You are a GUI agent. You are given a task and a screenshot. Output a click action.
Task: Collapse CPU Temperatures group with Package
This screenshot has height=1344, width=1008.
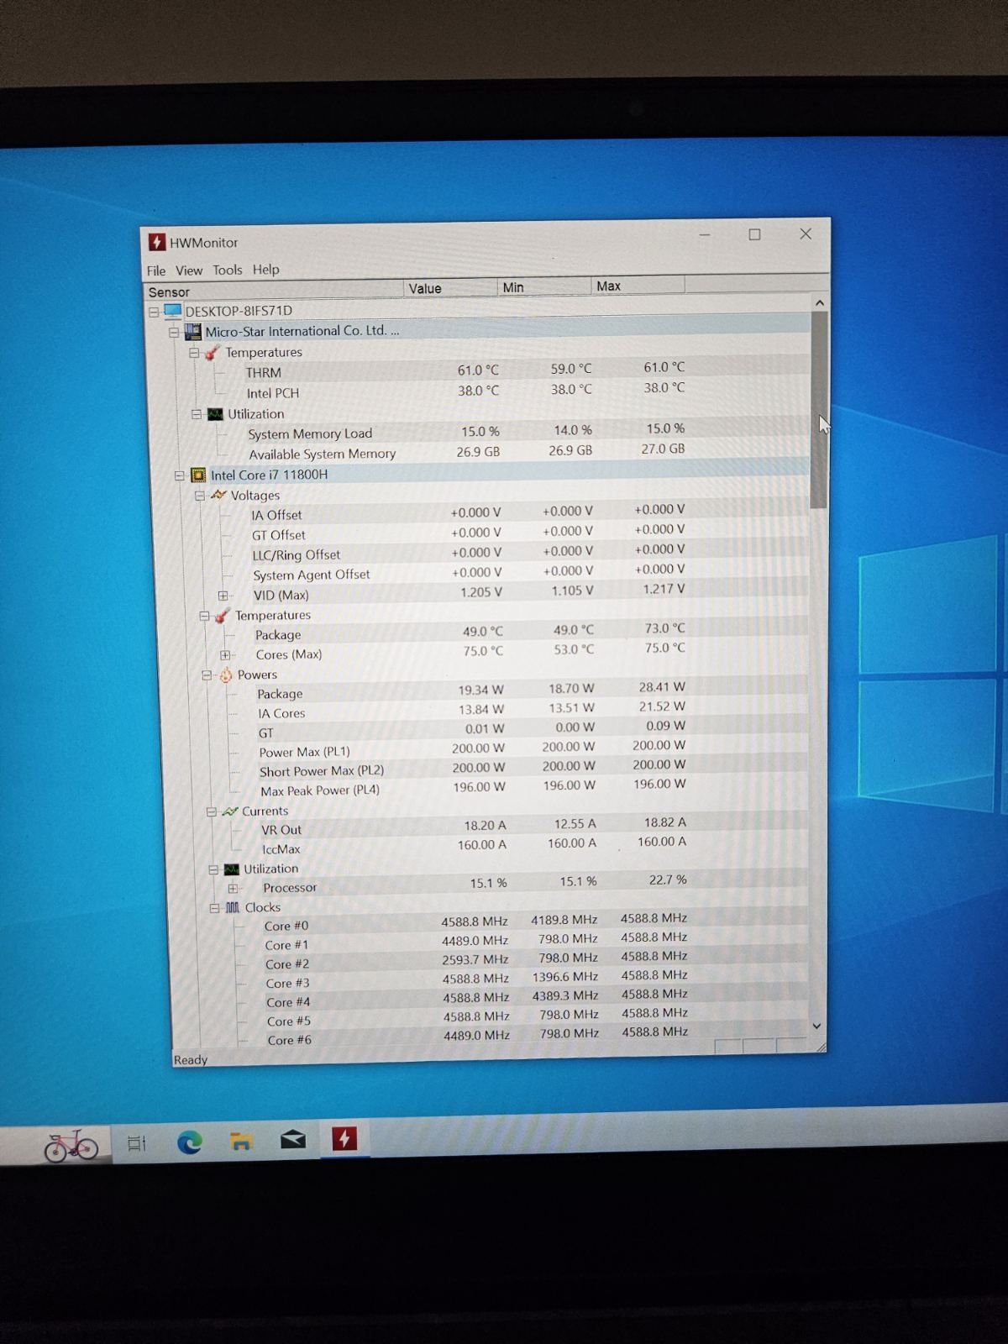tap(204, 616)
